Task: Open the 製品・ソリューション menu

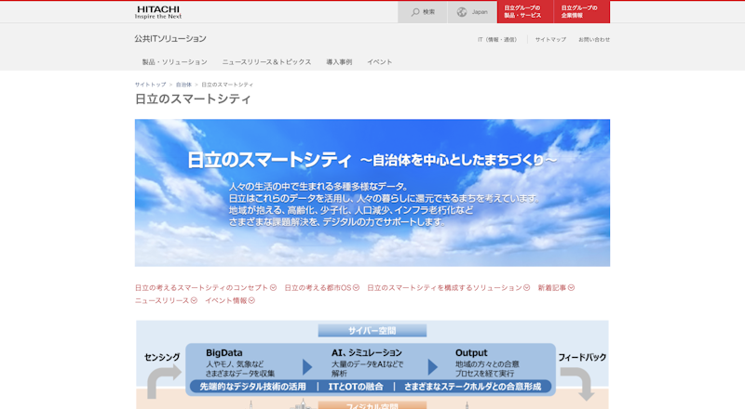Action: 174,61
